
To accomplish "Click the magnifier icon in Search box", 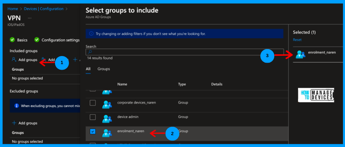I will click(89, 52).
